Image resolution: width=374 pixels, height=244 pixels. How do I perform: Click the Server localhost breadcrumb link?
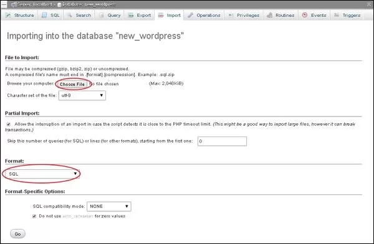pyautogui.click(x=34, y=4)
